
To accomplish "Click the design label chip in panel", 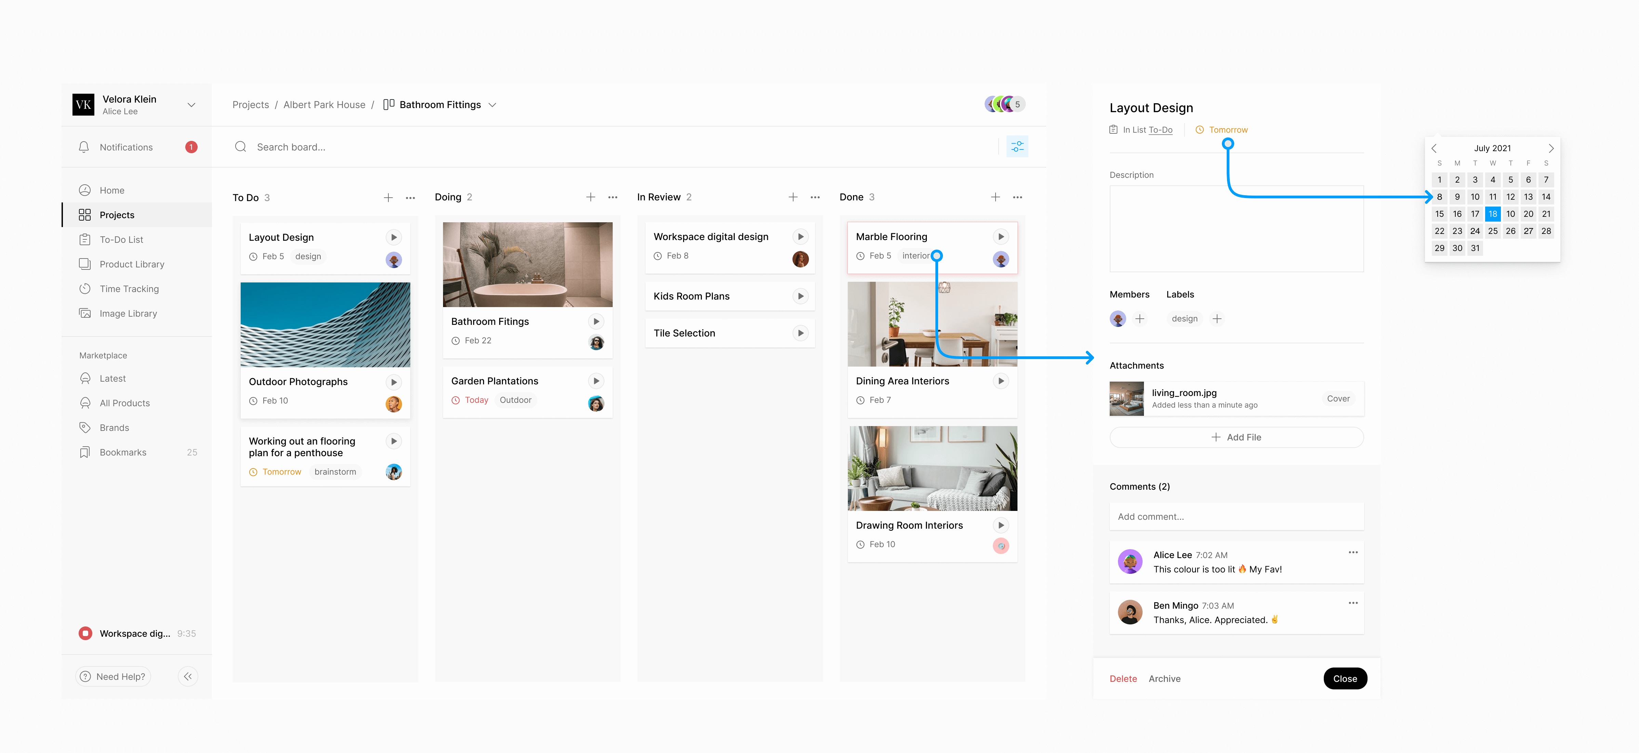I will click(1184, 318).
